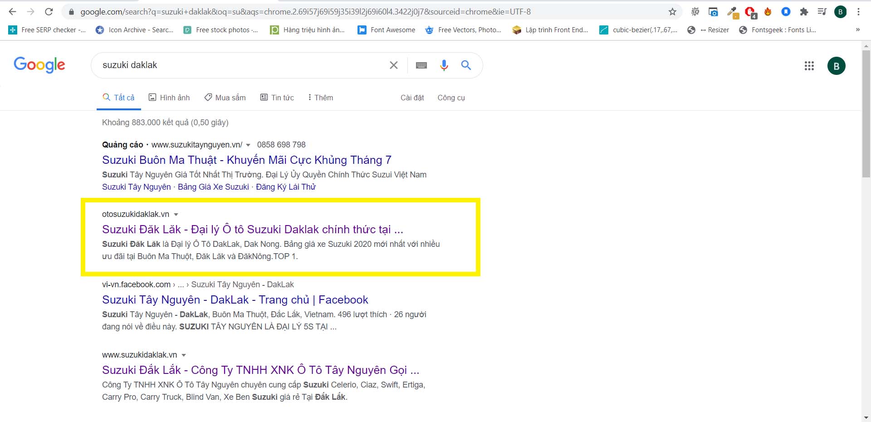Open Suzuki Buôn Ma Thuật ad result

pyautogui.click(x=247, y=160)
